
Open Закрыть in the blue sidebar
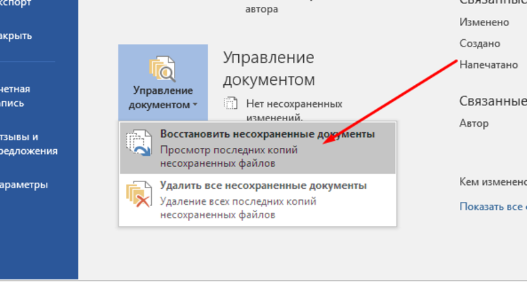[16, 36]
